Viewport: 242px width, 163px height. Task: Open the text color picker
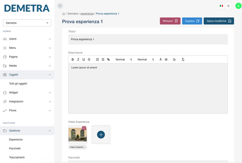click(x=160, y=60)
